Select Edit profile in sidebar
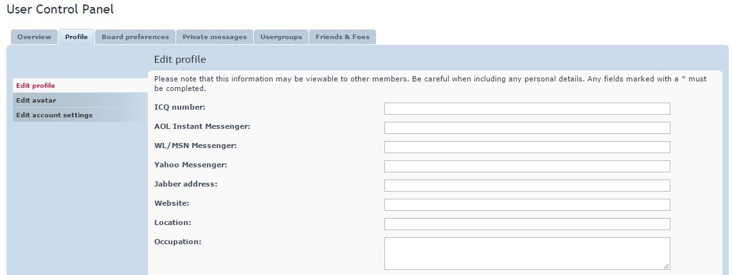 (80, 85)
